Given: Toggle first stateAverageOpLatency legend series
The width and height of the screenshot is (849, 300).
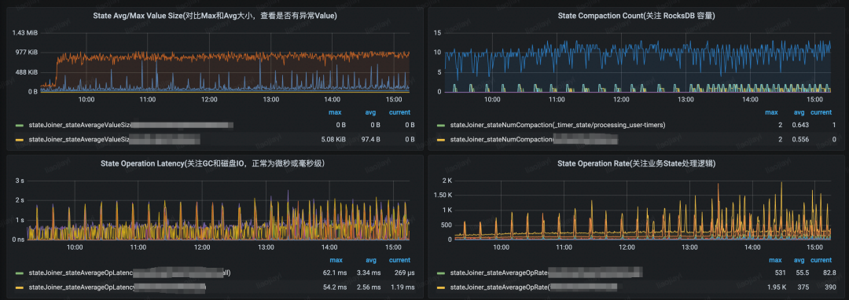Looking at the screenshot, I should tap(130, 273).
